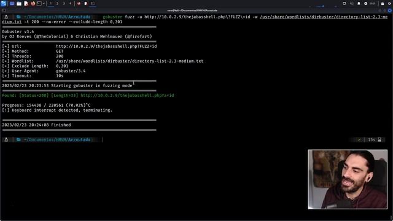Click the blue close button of terminal window
The height and width of the screenshot is (221, 393).
(x=389, y=10)
